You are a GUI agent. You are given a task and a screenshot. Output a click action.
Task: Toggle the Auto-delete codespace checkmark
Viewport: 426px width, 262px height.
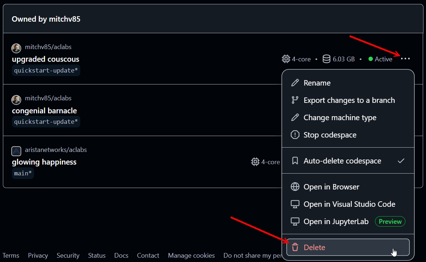pyautogui.click(x=401, y=161)
